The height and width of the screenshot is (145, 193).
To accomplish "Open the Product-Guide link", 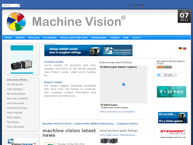I will click(54, 62).
